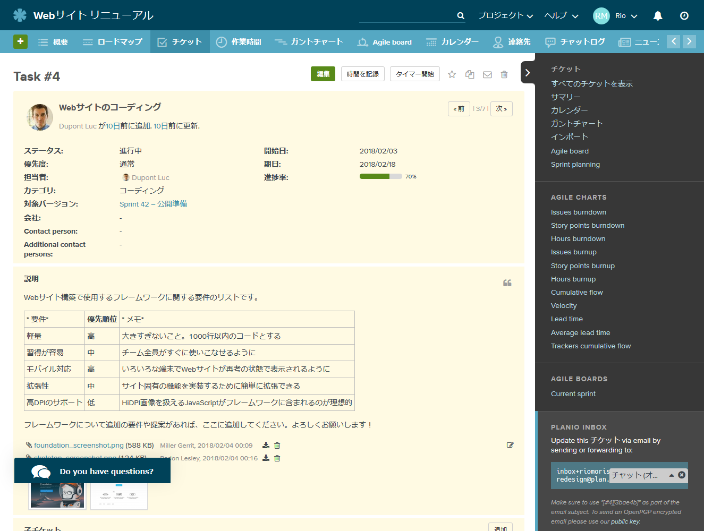Add ticket to favorites star icon

452,74
